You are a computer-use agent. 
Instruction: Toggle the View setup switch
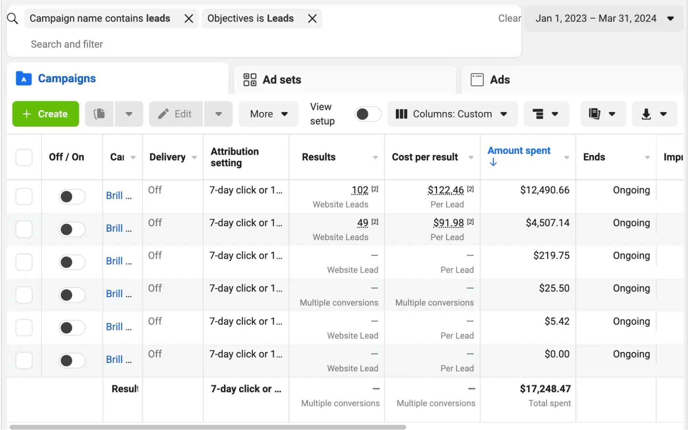(x=368, y=114)
